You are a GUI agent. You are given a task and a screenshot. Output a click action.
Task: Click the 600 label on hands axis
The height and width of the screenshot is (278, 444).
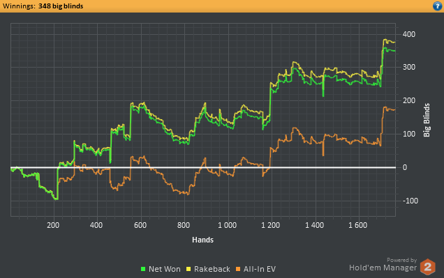(x=140, y=225)
